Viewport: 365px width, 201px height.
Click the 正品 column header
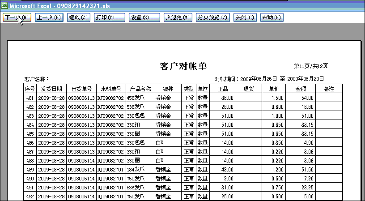[223, 89]
